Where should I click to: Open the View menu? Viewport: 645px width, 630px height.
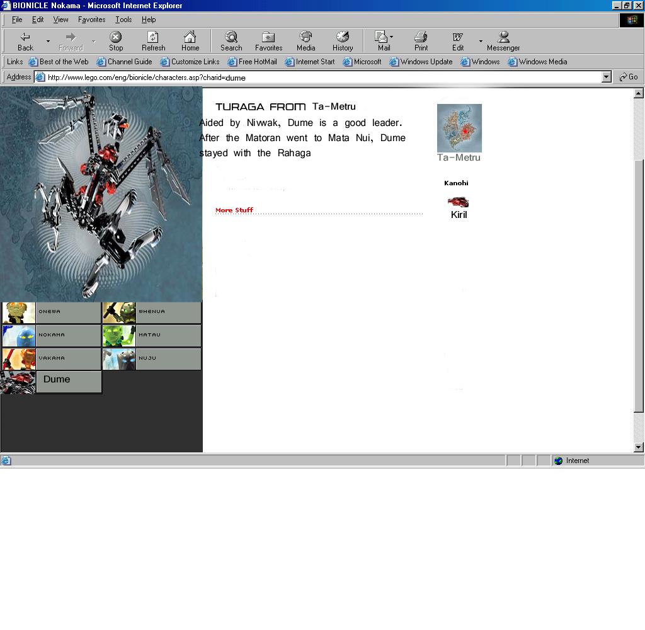click(x=61, y=20)
